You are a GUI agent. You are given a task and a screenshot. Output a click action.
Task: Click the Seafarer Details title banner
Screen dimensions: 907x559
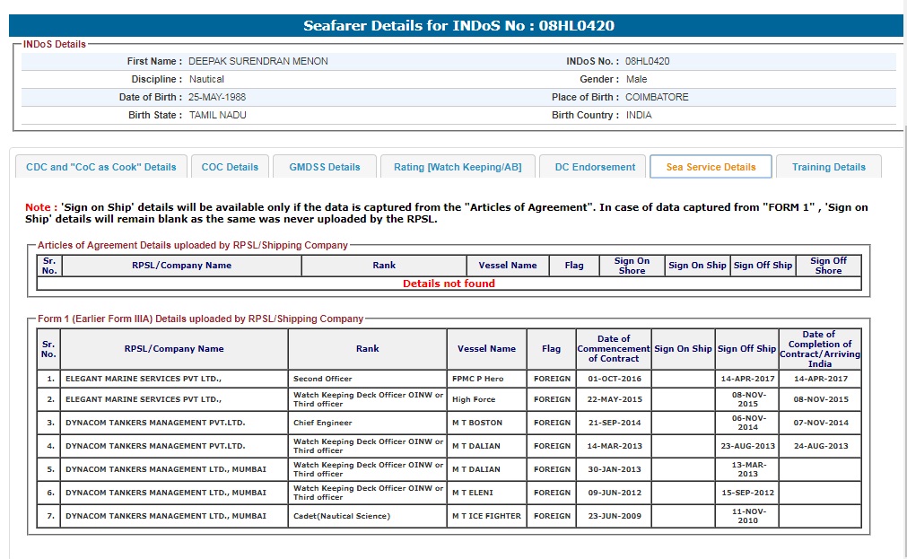[458, 25]
